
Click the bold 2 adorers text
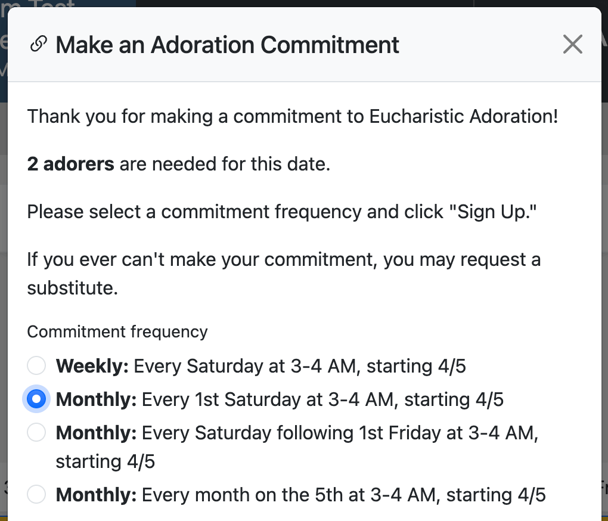click(70, 163)
